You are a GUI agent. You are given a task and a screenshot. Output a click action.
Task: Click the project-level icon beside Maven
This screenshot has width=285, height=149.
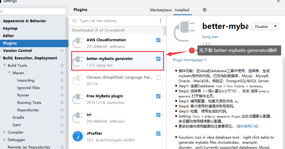[62, 73]
